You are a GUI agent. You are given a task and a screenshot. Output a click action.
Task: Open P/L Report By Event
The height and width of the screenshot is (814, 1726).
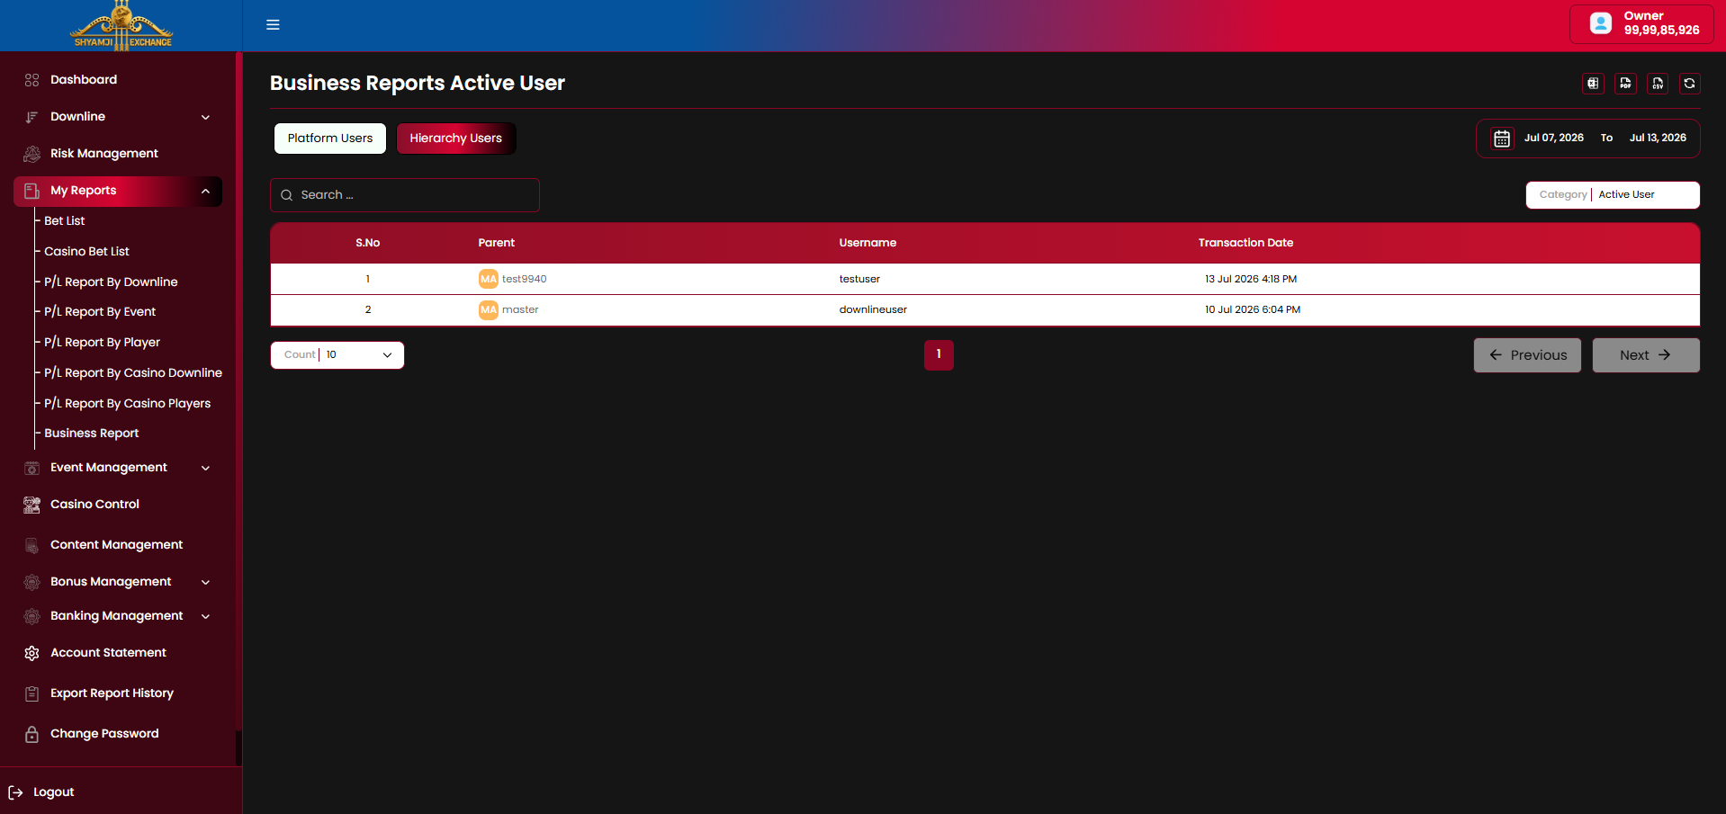(x=100, y=312)
